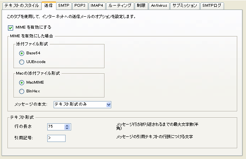Screen dimensions: 246x159
Task: Click the 行の長さ number field
Action: point(55,127)
